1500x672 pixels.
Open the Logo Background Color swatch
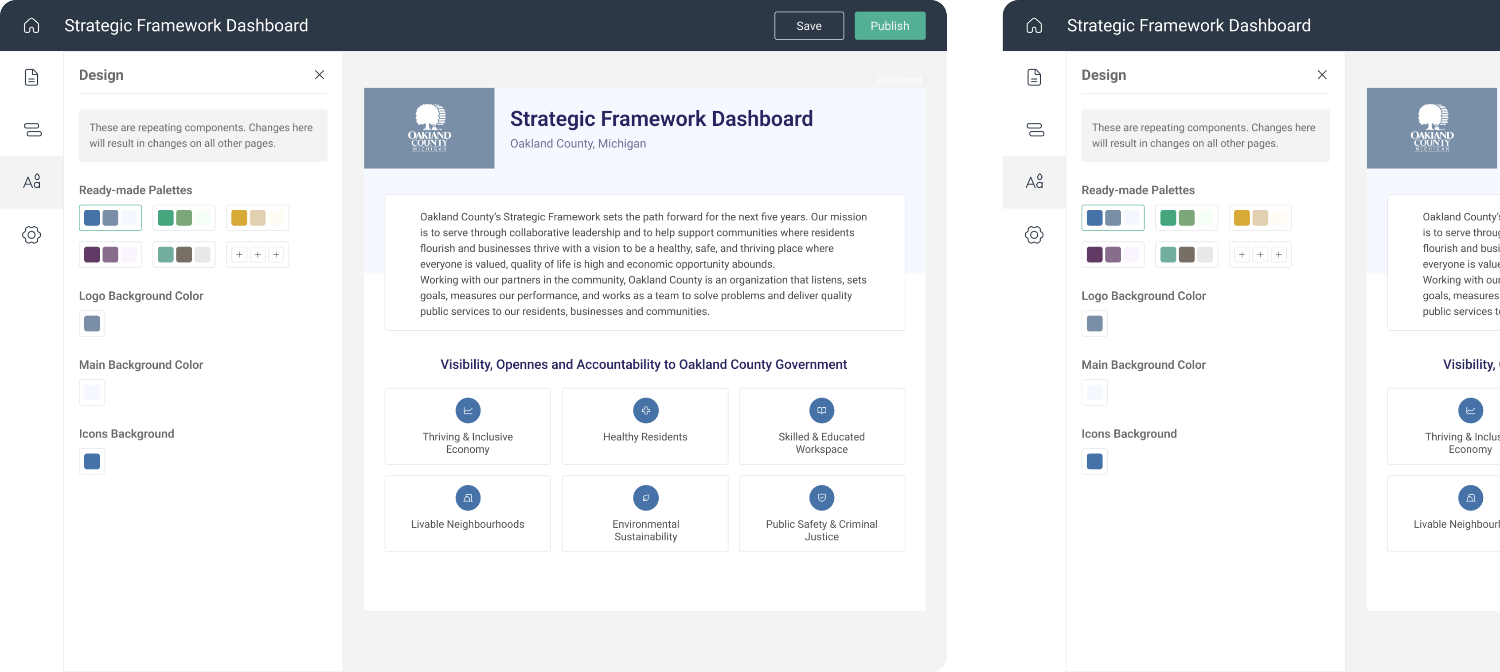(x=92, y=324)
